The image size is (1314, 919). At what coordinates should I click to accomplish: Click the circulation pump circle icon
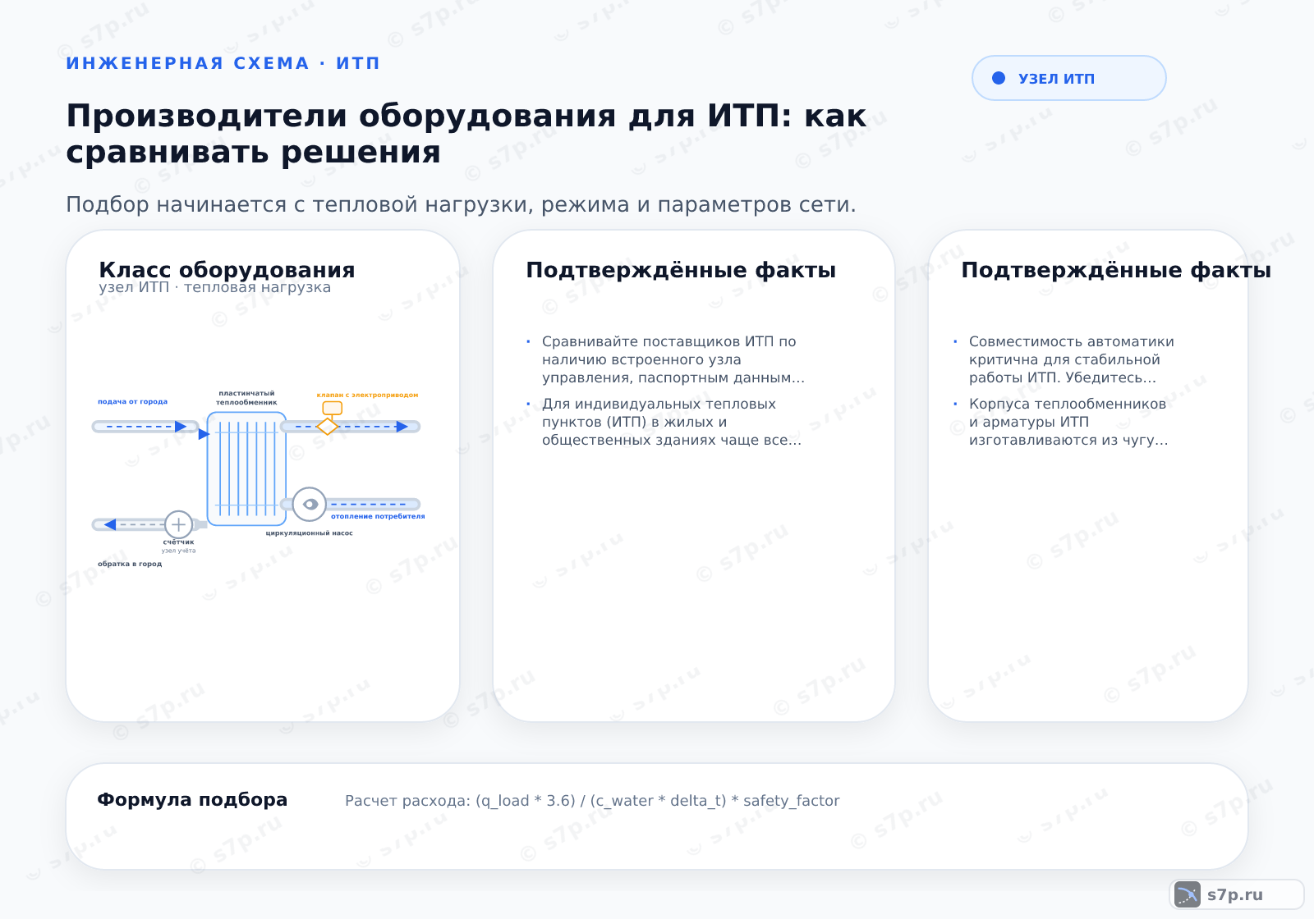pos(310,504)
